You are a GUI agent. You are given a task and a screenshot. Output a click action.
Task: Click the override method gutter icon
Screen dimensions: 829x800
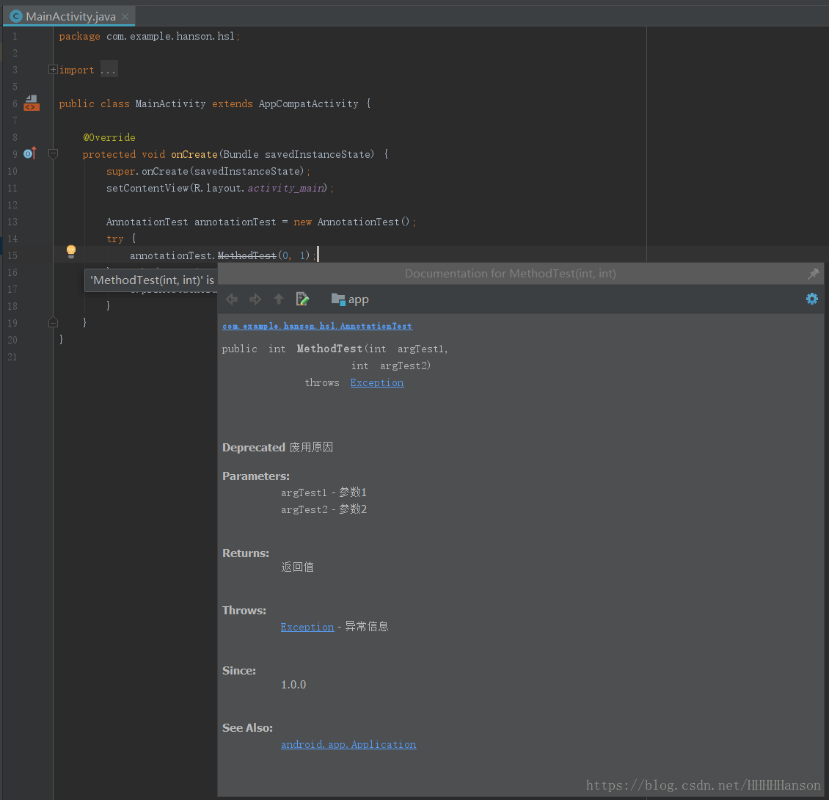[x=30, y=153]
